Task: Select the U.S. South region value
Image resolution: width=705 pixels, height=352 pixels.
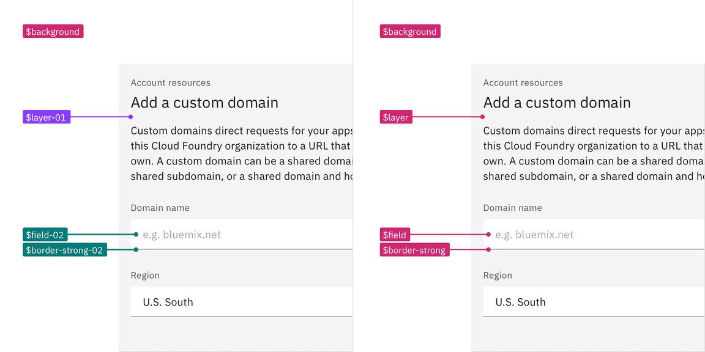Action: click(x=168, y=302)
